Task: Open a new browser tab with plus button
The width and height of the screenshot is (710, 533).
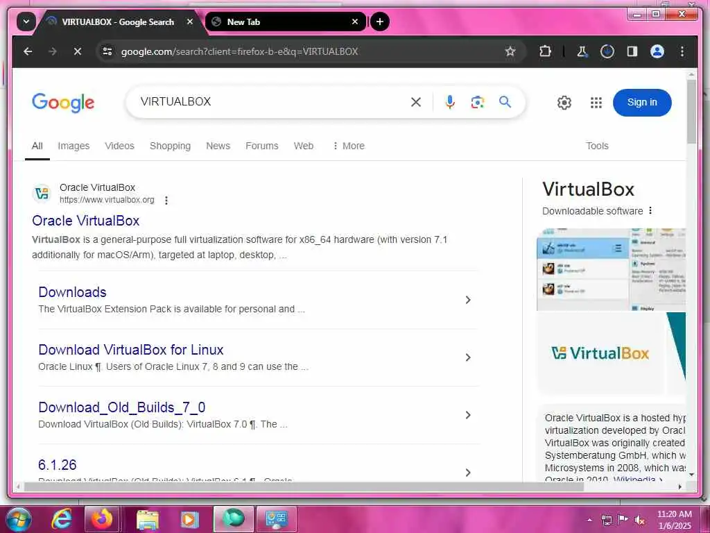Action: (x=379, y=22)
